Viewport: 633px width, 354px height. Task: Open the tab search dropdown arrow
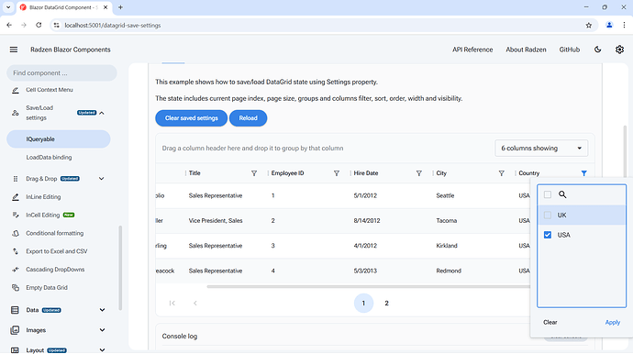point(8,7)
